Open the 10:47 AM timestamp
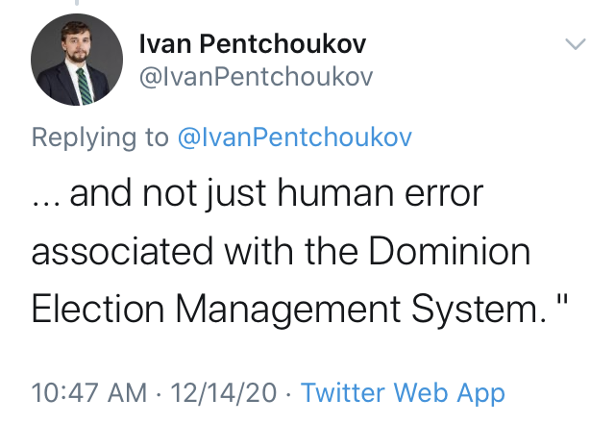 point(89,392)
